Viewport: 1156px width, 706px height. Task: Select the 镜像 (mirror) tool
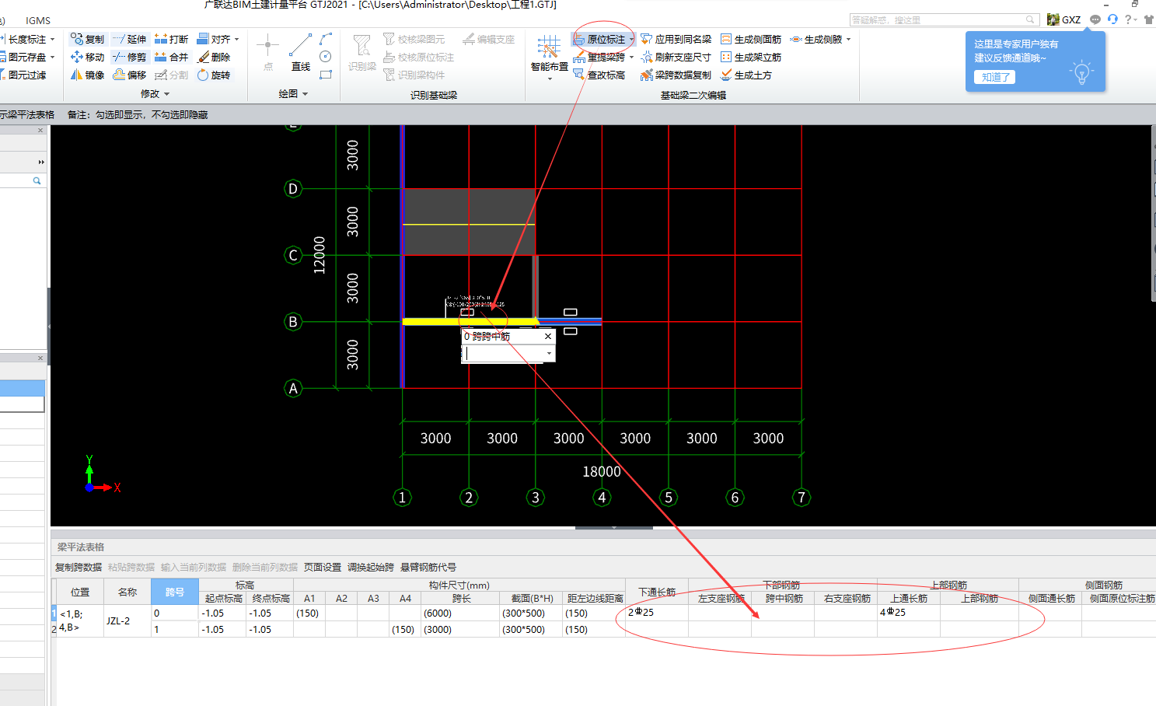point(87,75)
